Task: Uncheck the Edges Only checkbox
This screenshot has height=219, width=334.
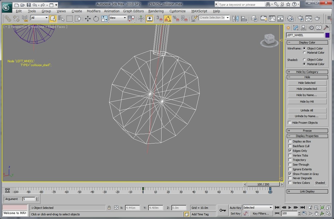Action: tap(290, 151)
